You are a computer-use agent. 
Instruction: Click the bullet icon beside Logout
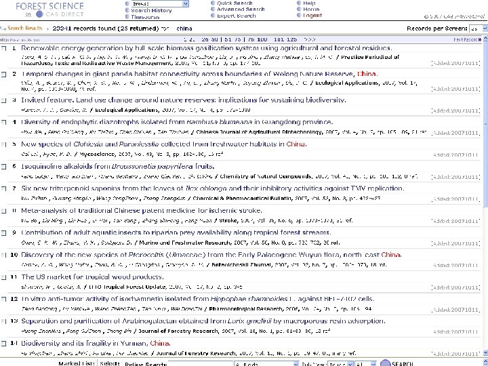299,16
